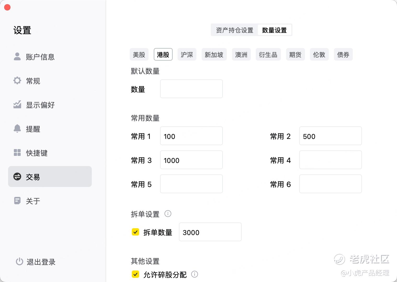Viewport: 397px width, 282px height.
Task: Toggle the 允许碎股分配 checkbox
Action: click(x=135, y=274)
